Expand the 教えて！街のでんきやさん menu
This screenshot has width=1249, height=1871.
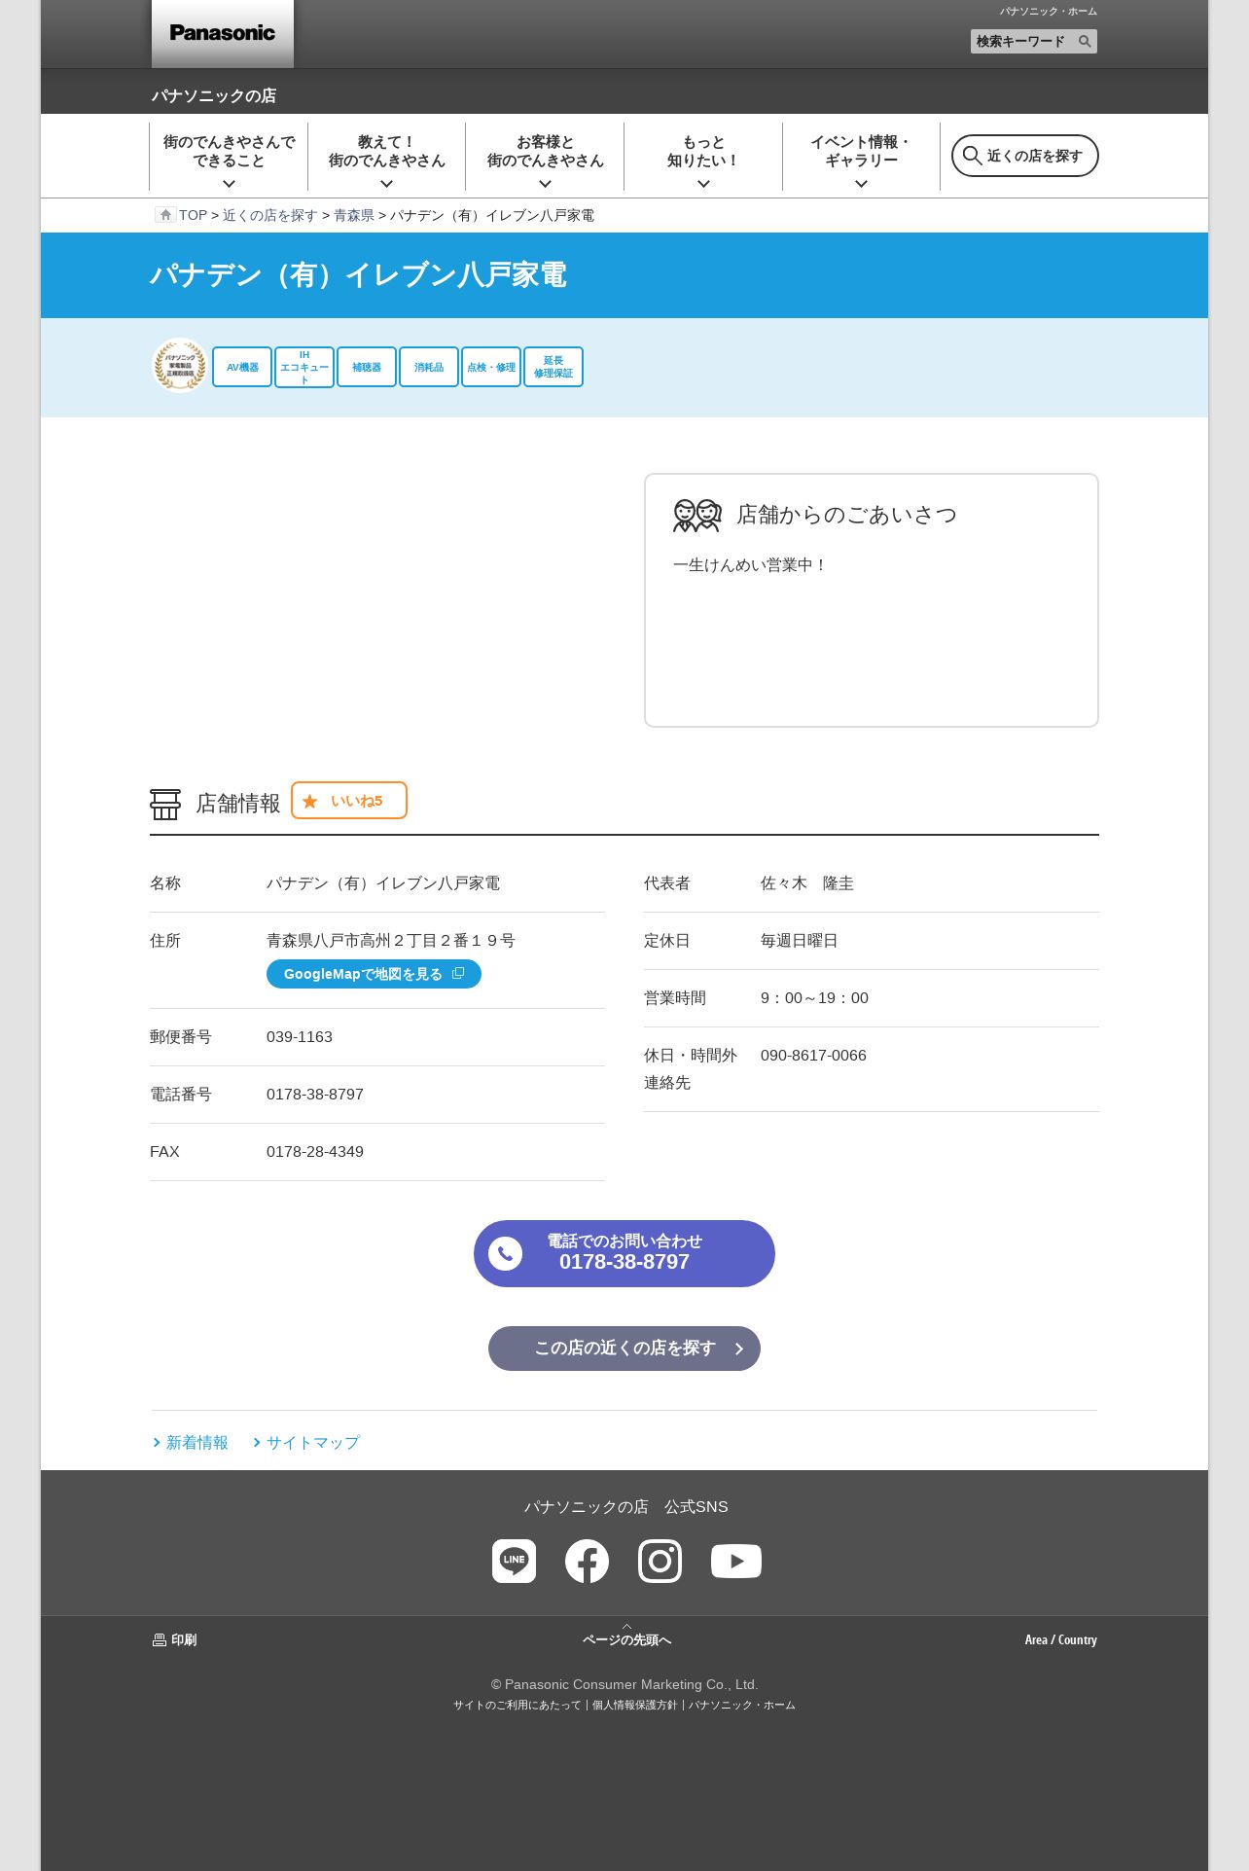pyautogui.click(x=386, y=157)
